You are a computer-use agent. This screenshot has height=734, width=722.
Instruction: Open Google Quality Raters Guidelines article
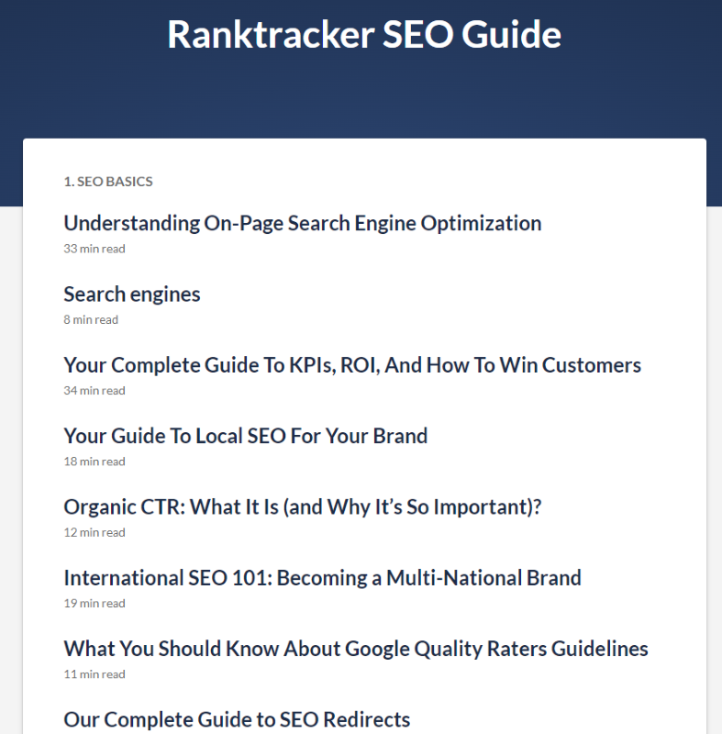pos(356,649)
